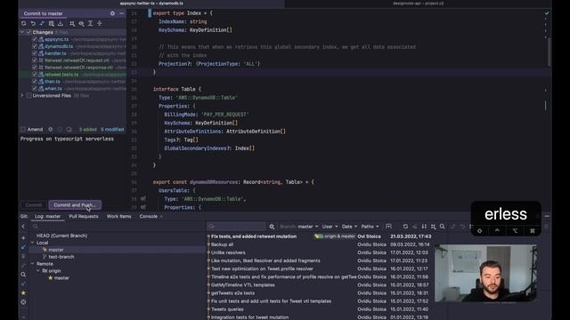
Task: Open the when.ts changed file
Action: pyautogui.click(x=53, y=89)
